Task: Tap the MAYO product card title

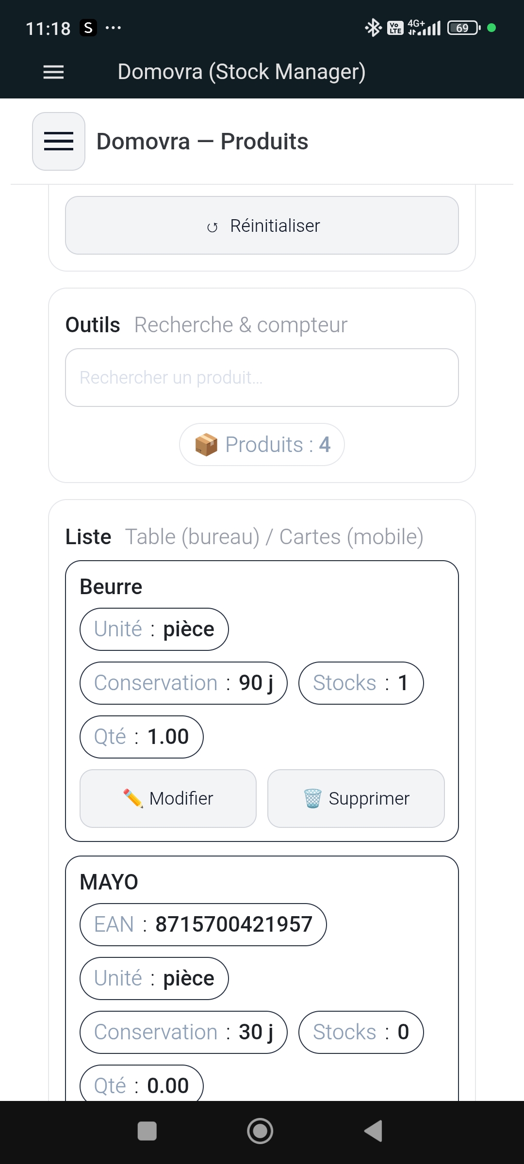Action: [x=109, y=882]
